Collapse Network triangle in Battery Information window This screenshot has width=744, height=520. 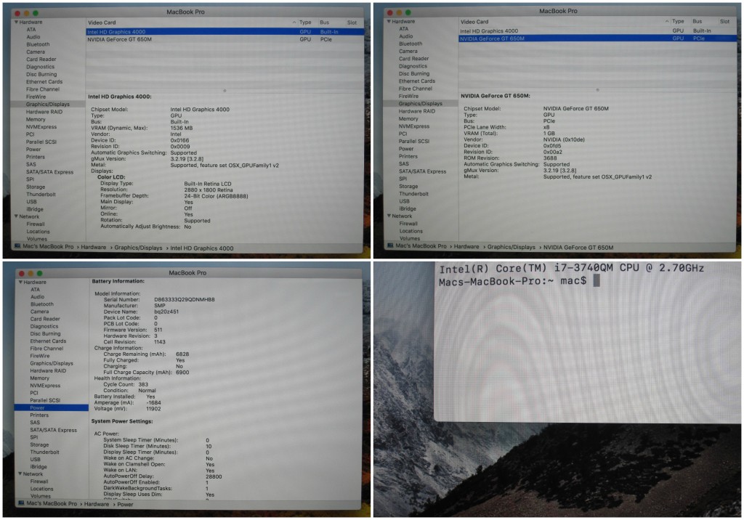pos(20,474)
